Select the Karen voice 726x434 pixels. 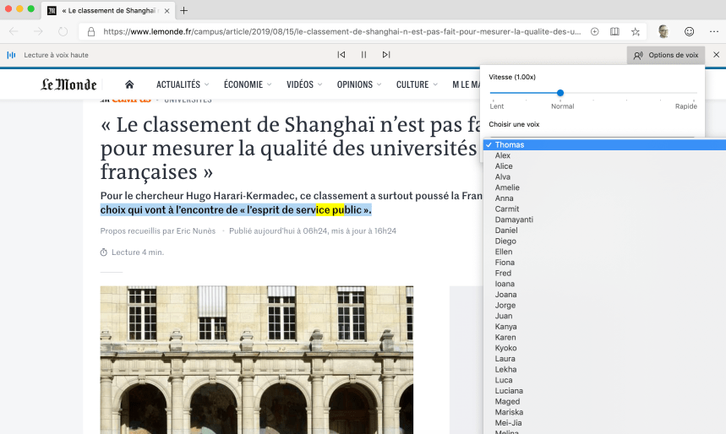(604, 337)
